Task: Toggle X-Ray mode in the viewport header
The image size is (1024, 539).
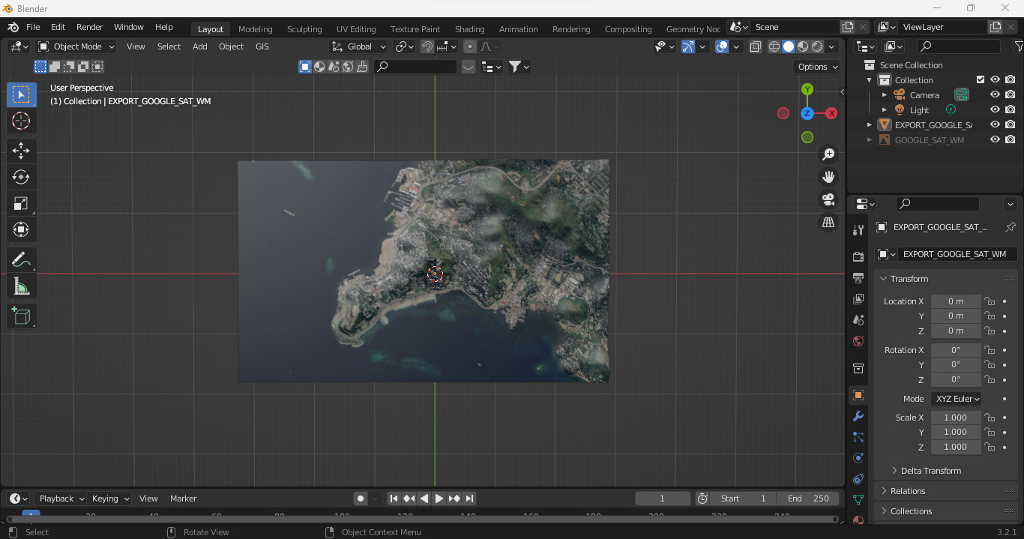Action: tap(755, 46)
